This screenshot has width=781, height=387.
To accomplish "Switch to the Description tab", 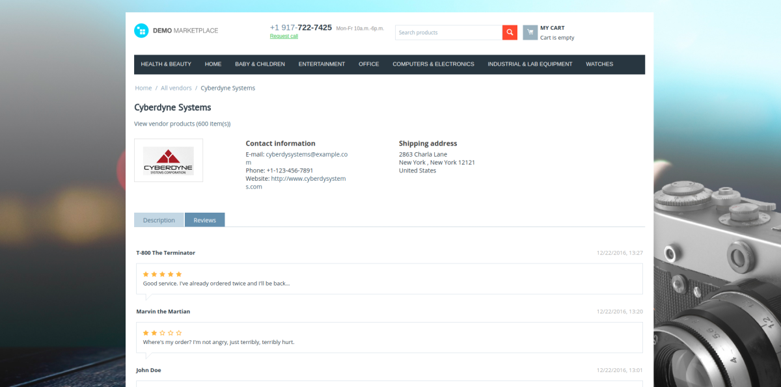I will pyautogui.click(x=159, y=220).
